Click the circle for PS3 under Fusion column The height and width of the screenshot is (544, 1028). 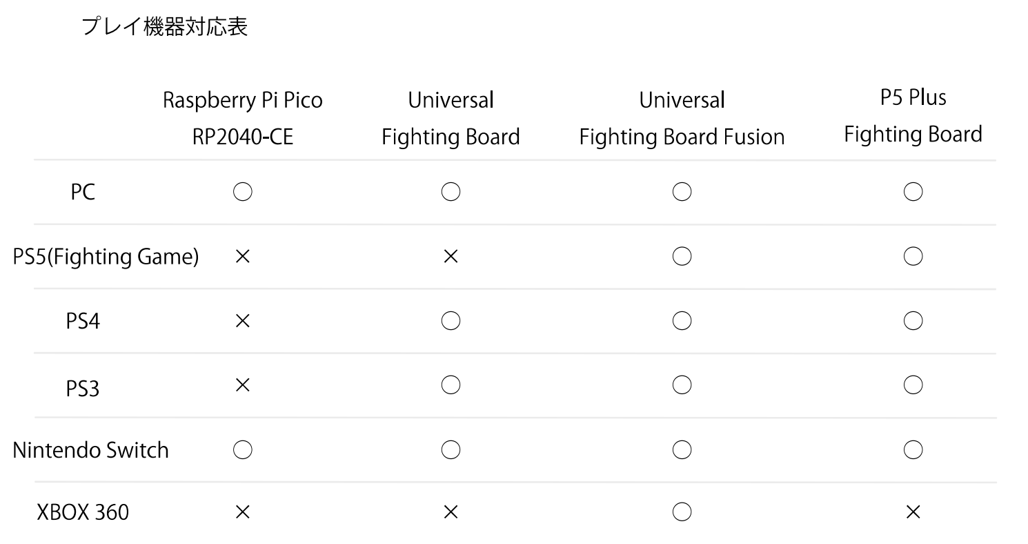(x=682, y=385)
